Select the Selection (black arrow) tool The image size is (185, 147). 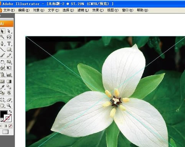pos(2,31)
